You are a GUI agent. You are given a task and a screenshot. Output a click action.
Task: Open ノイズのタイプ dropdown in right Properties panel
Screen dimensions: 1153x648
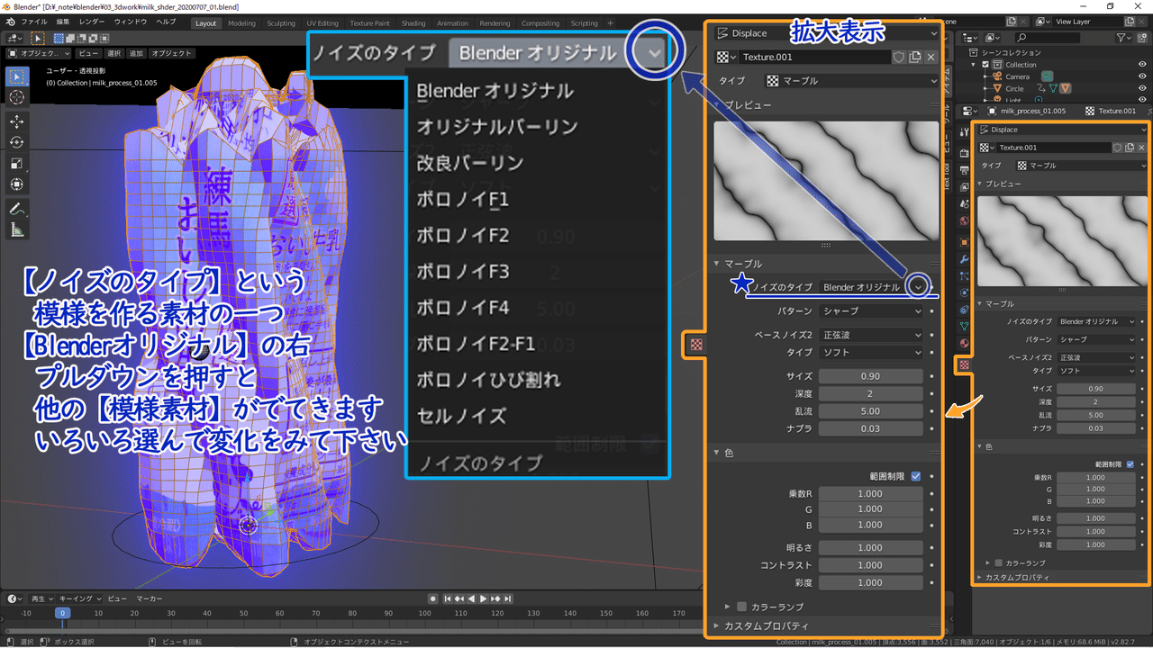click(1096, 321)
